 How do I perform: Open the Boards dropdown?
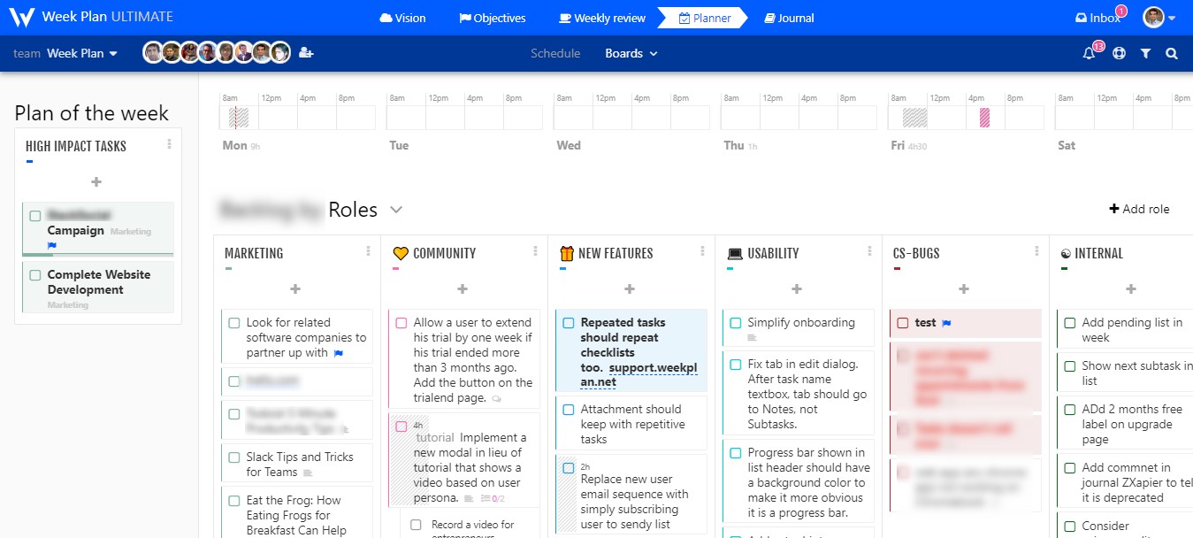point(631,53)
